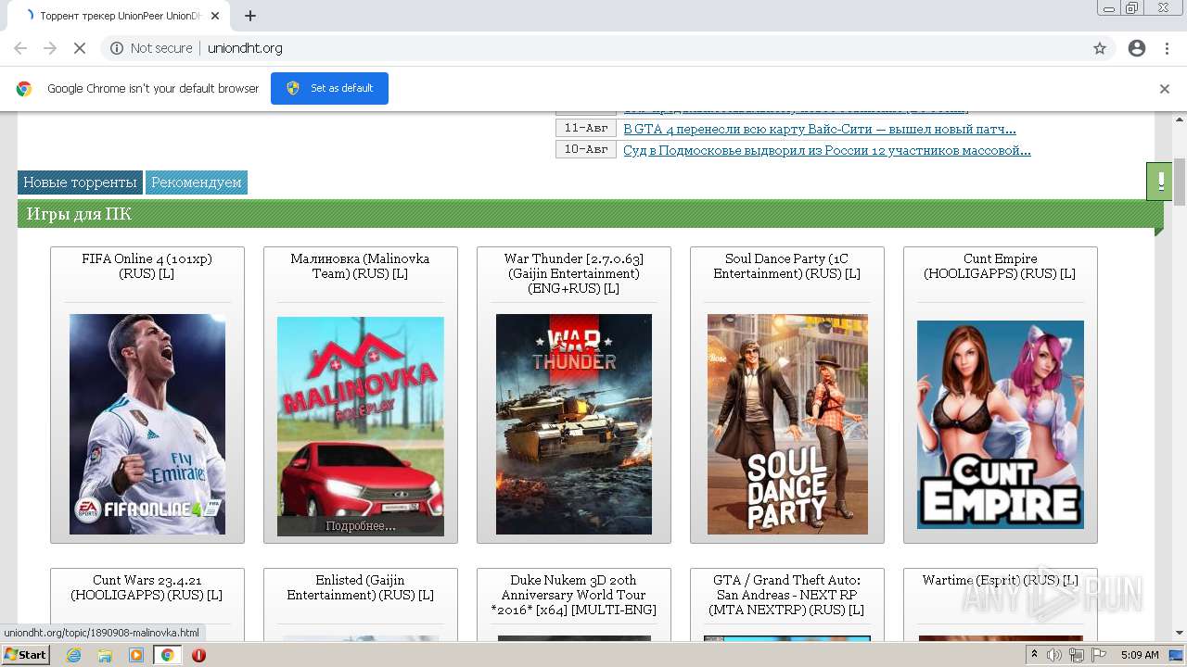The image size is (1187, 667).
Task: Click the 5:09 AM taskbar clock
Action: coord(1140,655)
